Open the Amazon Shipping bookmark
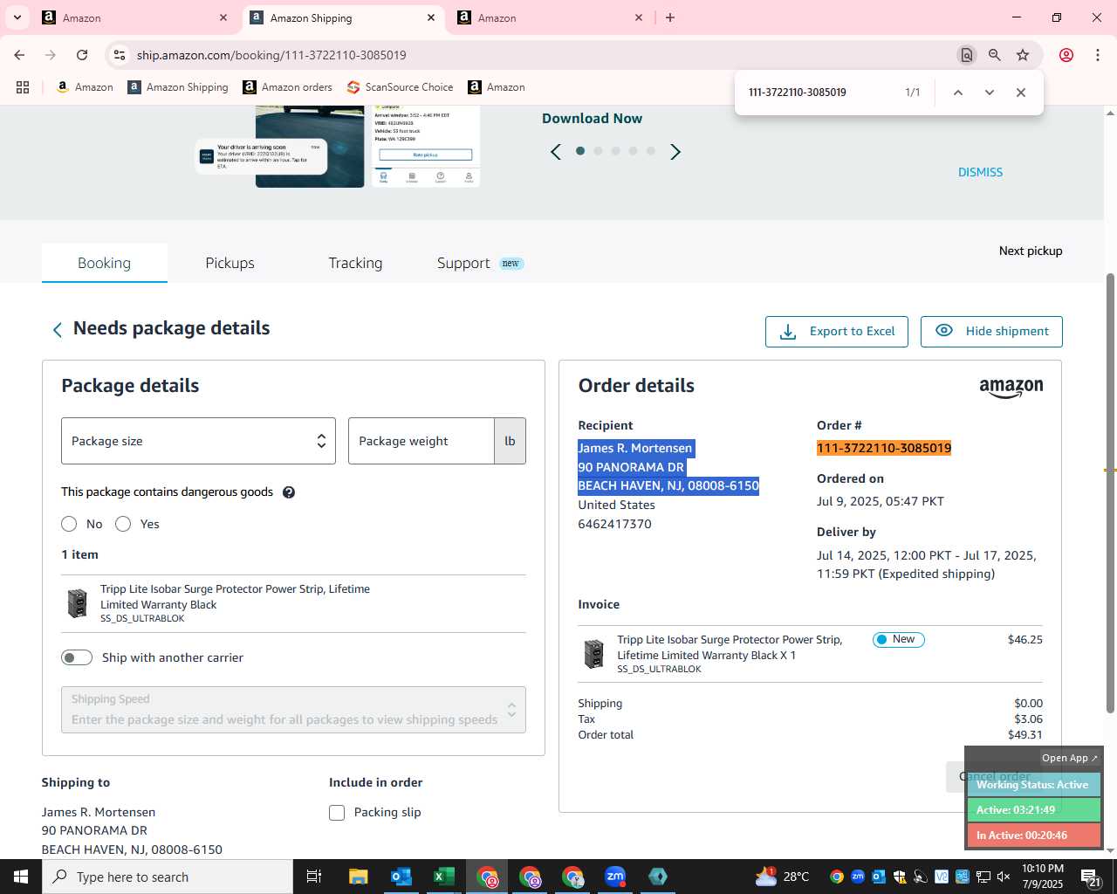The width and height of the screenshot is (1117, 894). tap(177, 87)
